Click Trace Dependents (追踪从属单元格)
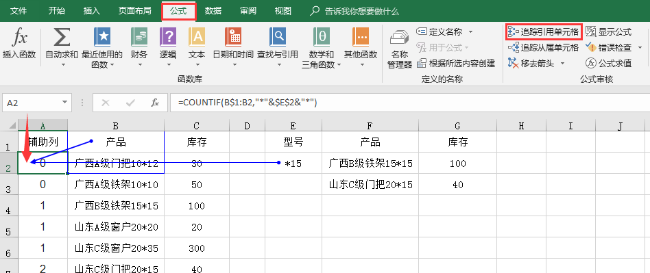Viewport: 650px width, 273px height. click(x=544, y=48)
